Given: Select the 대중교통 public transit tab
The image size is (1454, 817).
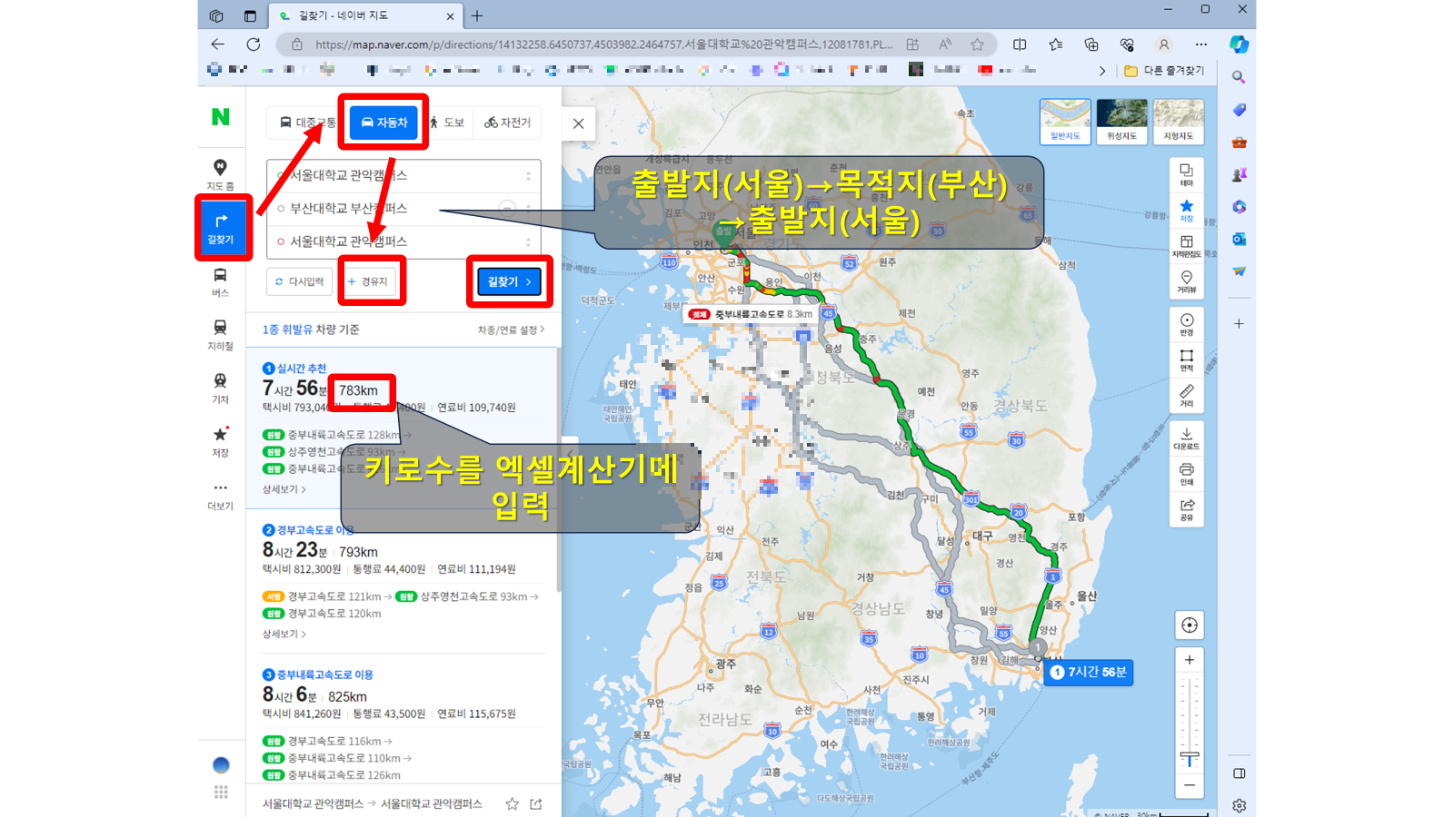Looking at the screenshot, I should [307, 123].
